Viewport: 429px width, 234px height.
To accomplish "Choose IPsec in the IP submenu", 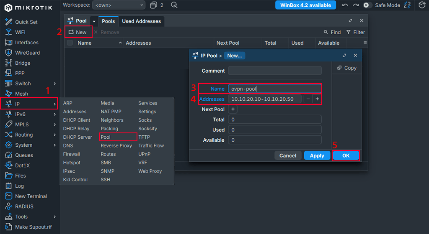I will pos(69,171).
